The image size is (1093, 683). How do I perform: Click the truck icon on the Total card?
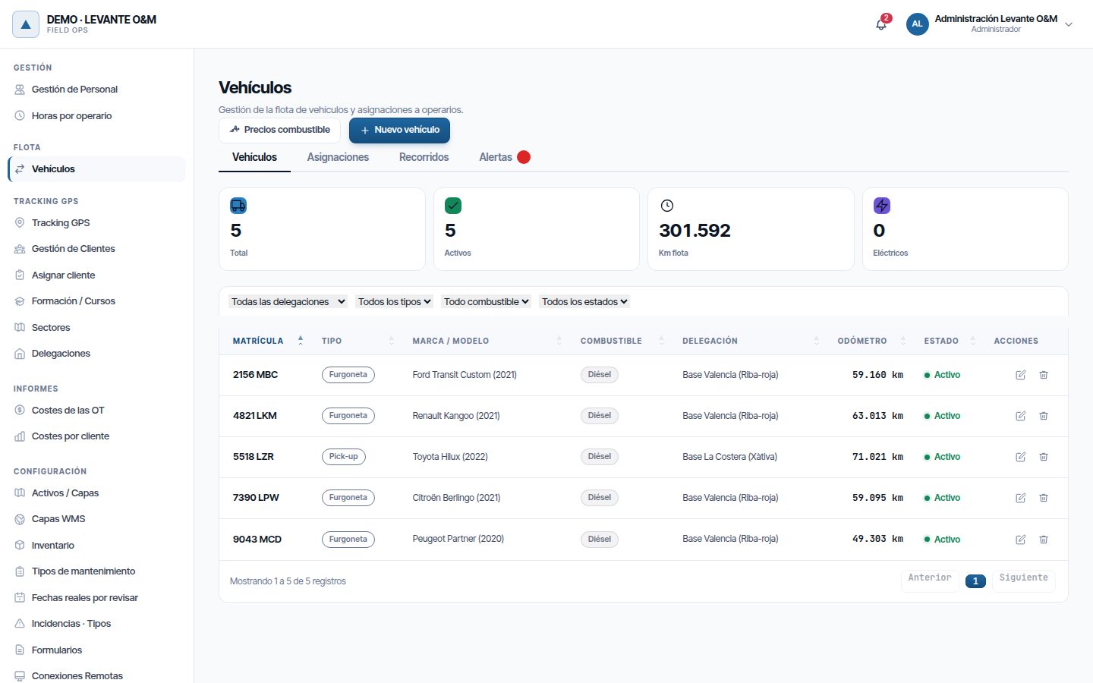pos(238,206)
